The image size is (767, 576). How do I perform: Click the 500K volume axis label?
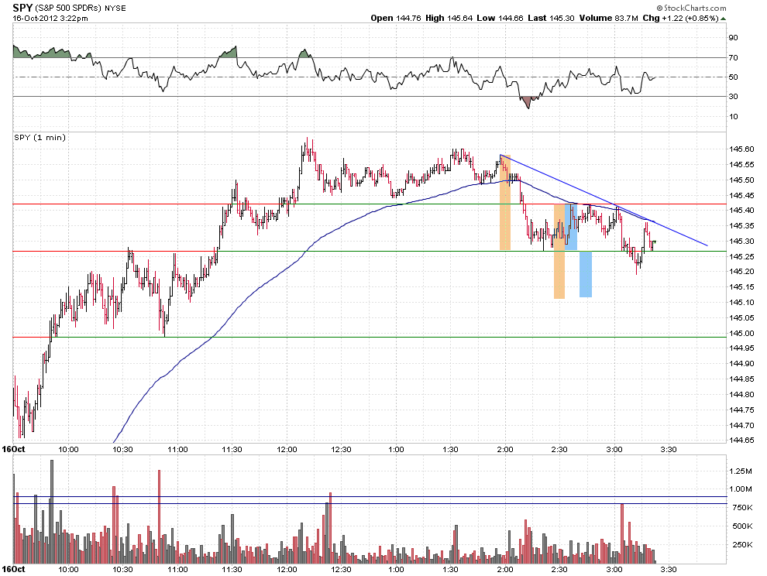click(x=742, y=526)
